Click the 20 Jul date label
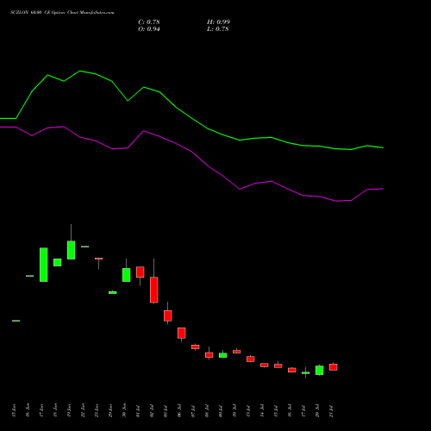Viewport: 431px width, 431px height. 317,411
